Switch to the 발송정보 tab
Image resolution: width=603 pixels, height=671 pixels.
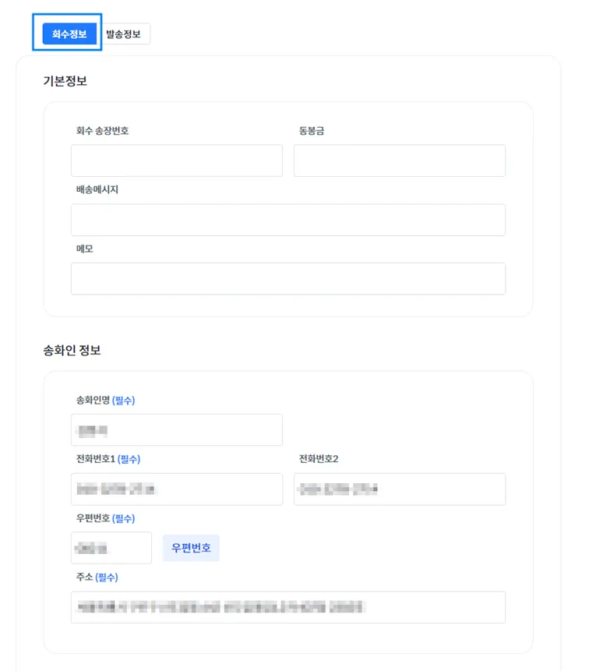[124, 34]
